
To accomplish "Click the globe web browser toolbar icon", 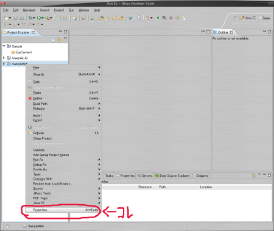I will [130, 18].
